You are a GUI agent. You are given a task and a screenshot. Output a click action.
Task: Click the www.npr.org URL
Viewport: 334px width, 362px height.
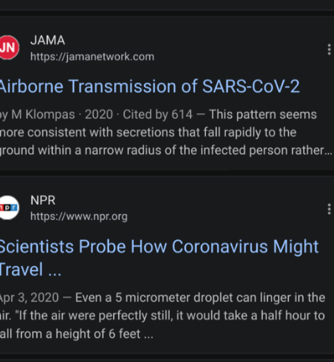tap(79, 216)
